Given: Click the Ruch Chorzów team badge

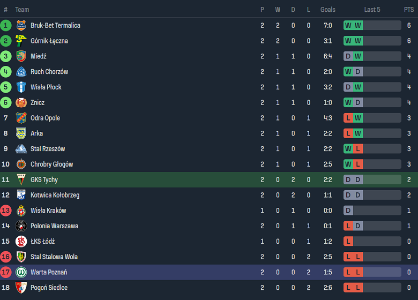Looking at the screenshot, I should (21, 72).
